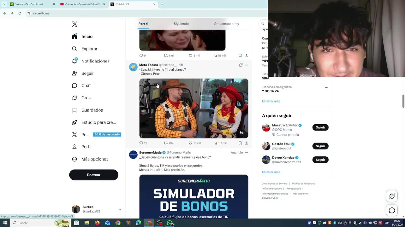Image resolution: width=405 pixels, height=227 pixels.
Task: Open floating messages chat button
Action: coord(392,211)
